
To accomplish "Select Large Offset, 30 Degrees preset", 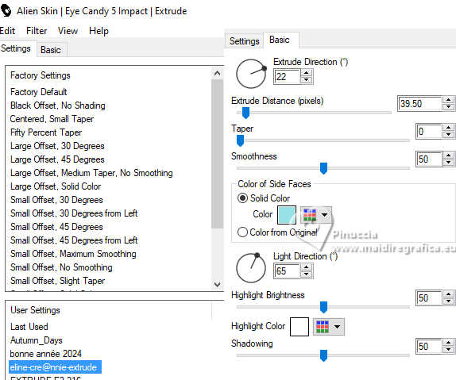I will pyautogui.click(x=57, y=146).
